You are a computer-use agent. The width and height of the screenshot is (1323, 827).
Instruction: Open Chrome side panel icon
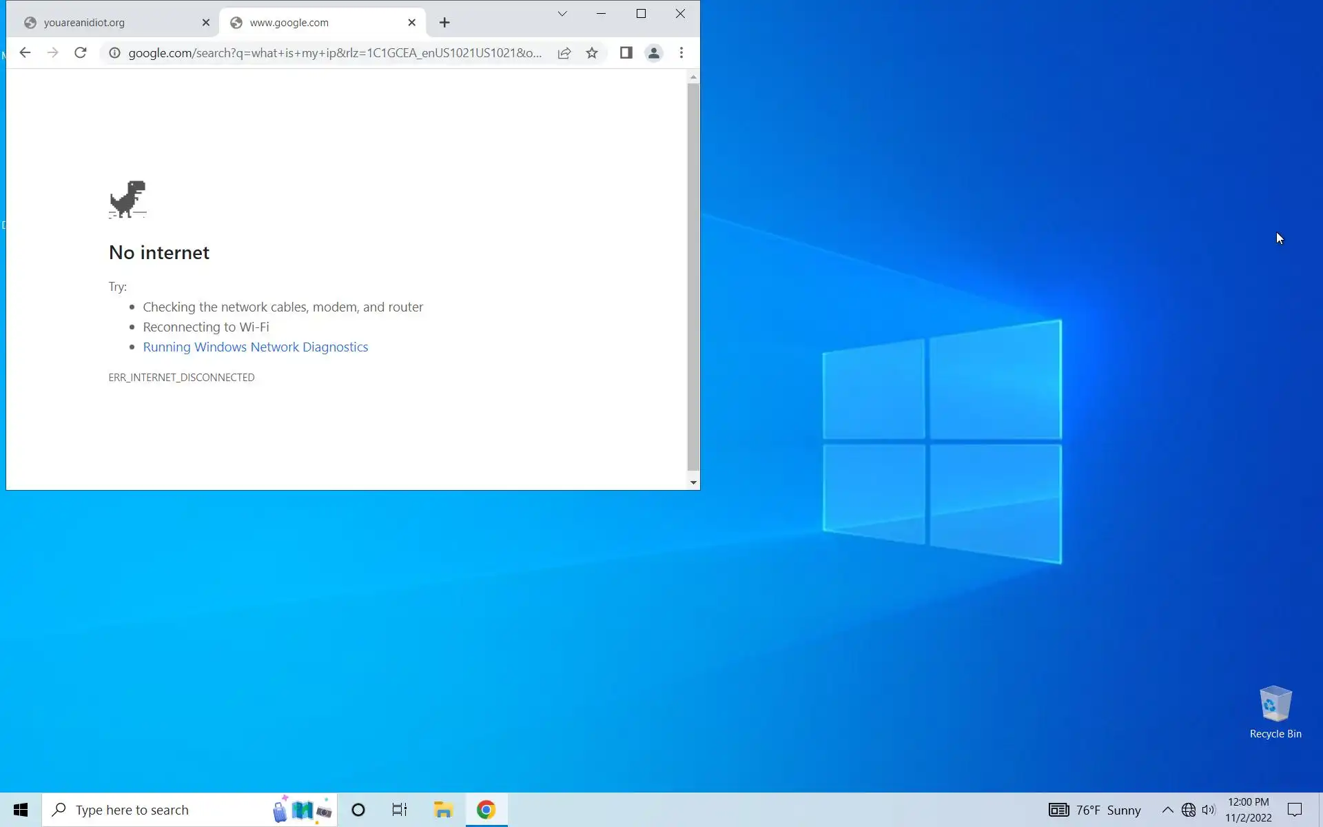point(626,53)
